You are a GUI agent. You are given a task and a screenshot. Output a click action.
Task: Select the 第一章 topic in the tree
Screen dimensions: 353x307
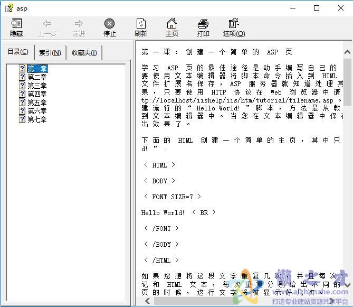coord(37,69)
